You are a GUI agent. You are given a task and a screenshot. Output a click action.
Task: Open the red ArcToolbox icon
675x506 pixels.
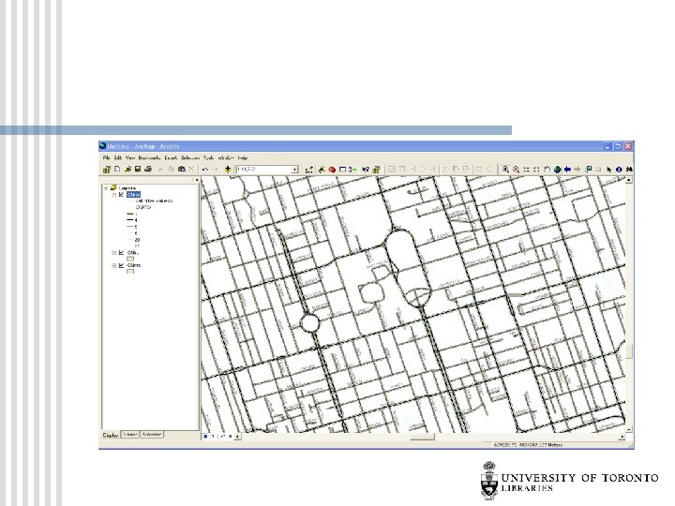332,170
